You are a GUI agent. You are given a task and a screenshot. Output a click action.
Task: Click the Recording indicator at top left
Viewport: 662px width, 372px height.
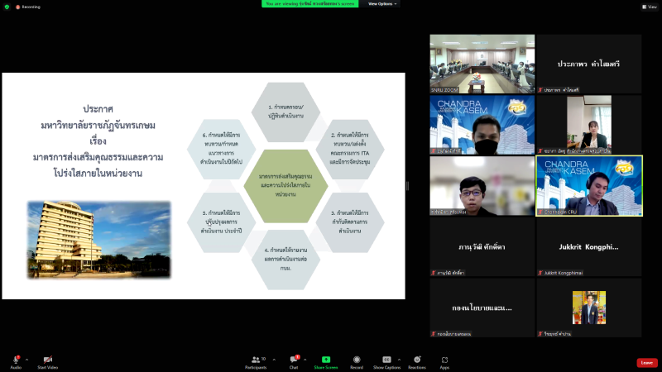[28, 6]
